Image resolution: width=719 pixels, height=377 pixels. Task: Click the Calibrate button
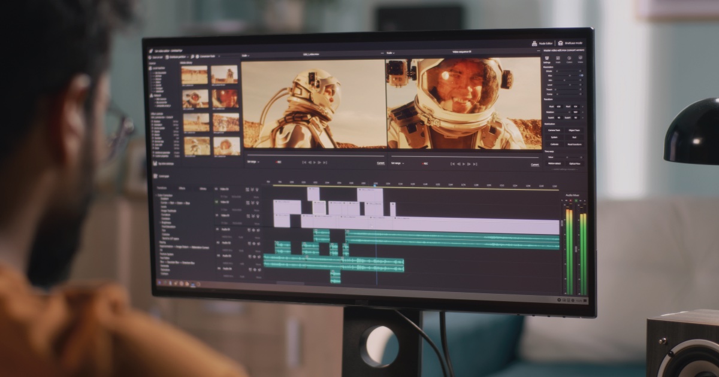click(x=554, y=144)
